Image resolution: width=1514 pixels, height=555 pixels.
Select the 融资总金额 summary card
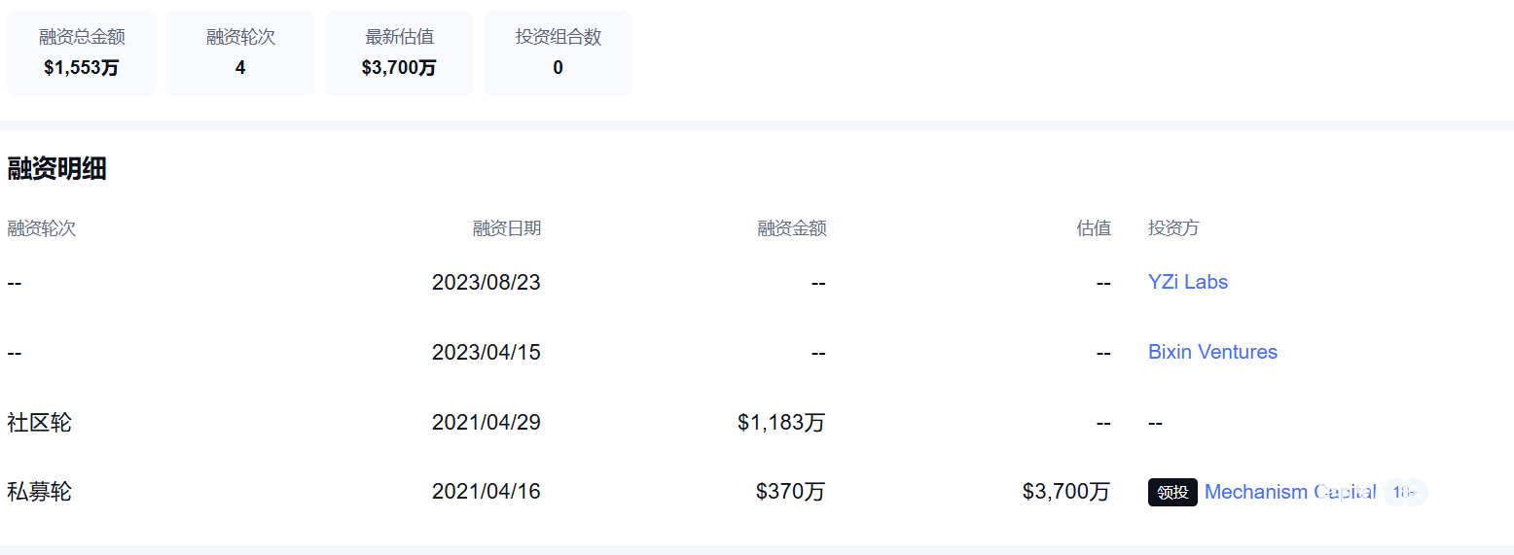tap(82, 53)
